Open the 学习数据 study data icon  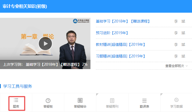pos(176,103)
